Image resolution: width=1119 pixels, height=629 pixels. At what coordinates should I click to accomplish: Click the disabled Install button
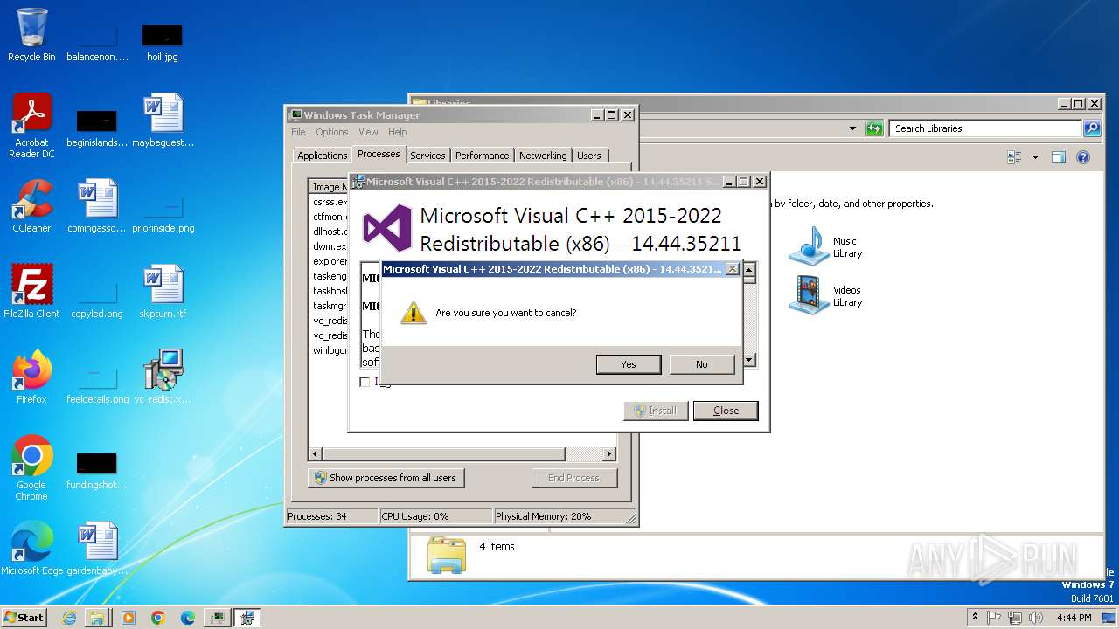656,411
